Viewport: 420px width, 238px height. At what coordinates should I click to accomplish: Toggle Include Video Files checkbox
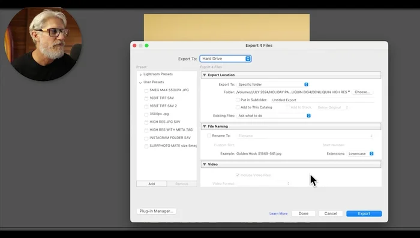238,175
